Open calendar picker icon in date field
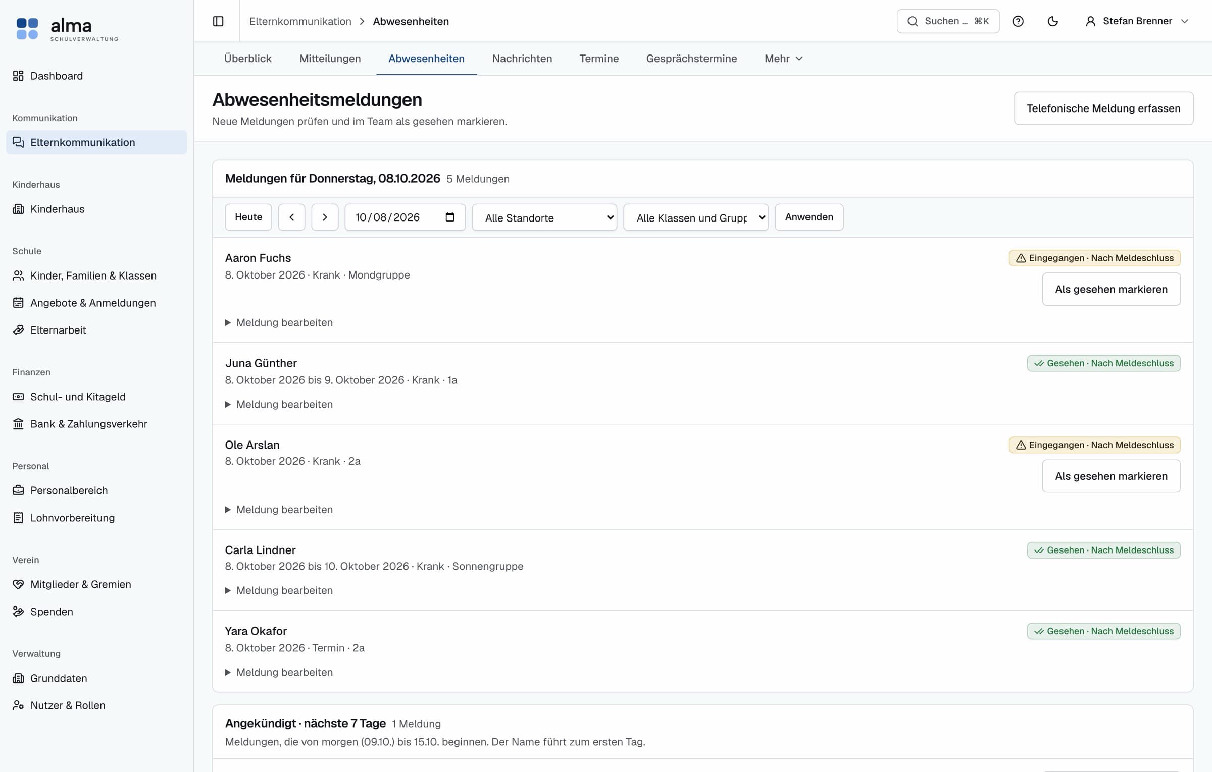 click(449, 217)
